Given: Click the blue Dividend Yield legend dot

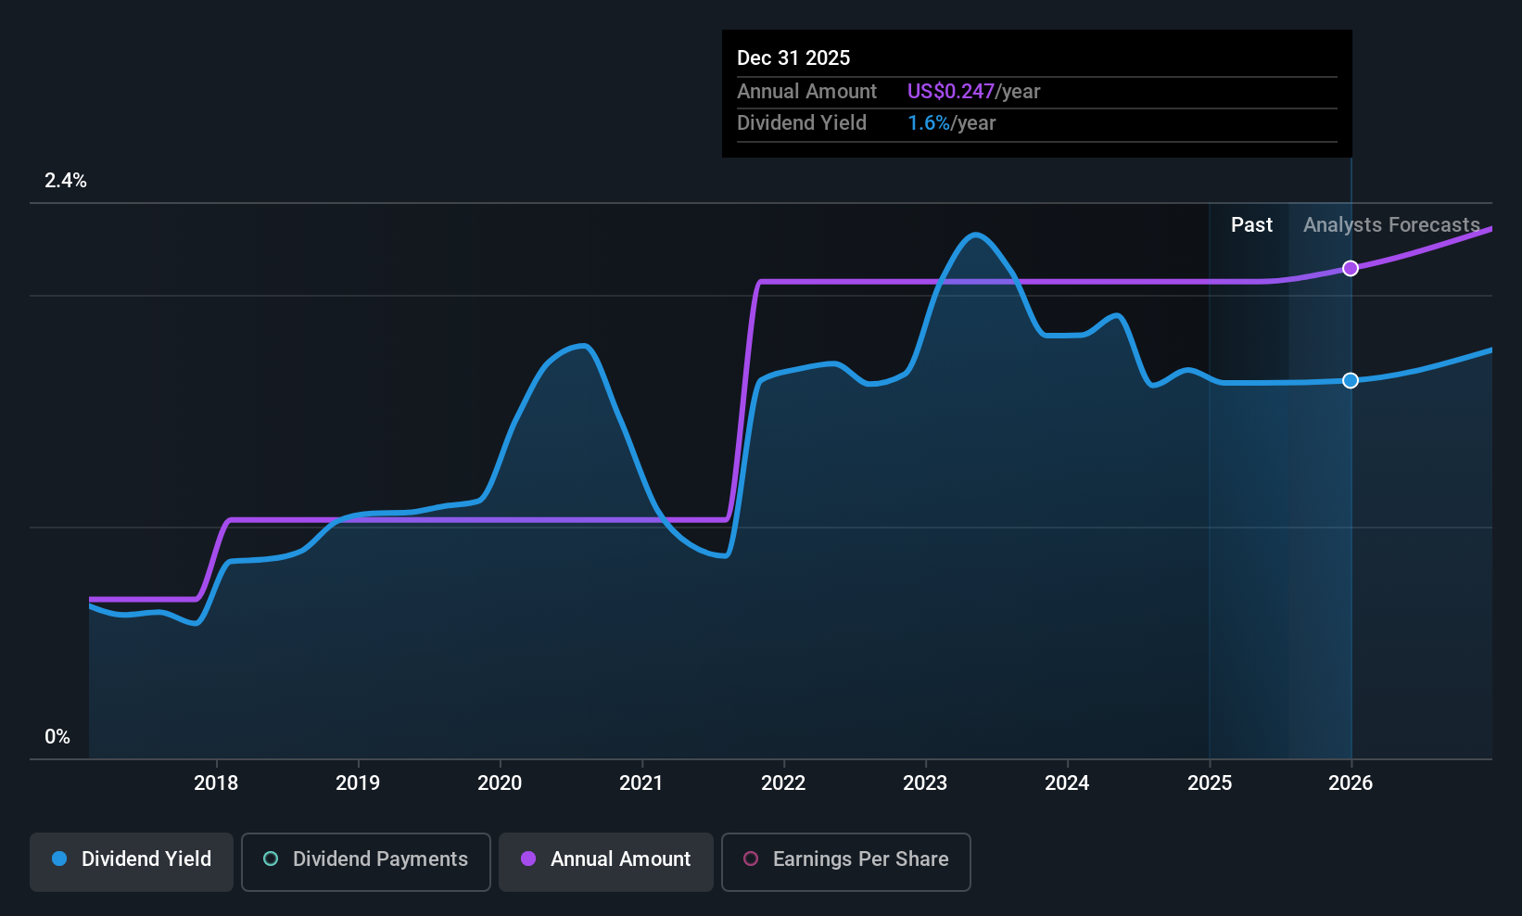Looking at the screenshot, I should (x=59, y=859).
